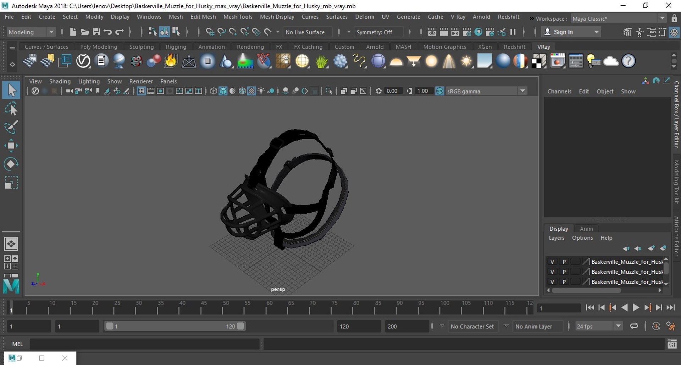Screen dimensions: 681x365
Task: Create a new scene from toolbar
Action: [73, 32]
